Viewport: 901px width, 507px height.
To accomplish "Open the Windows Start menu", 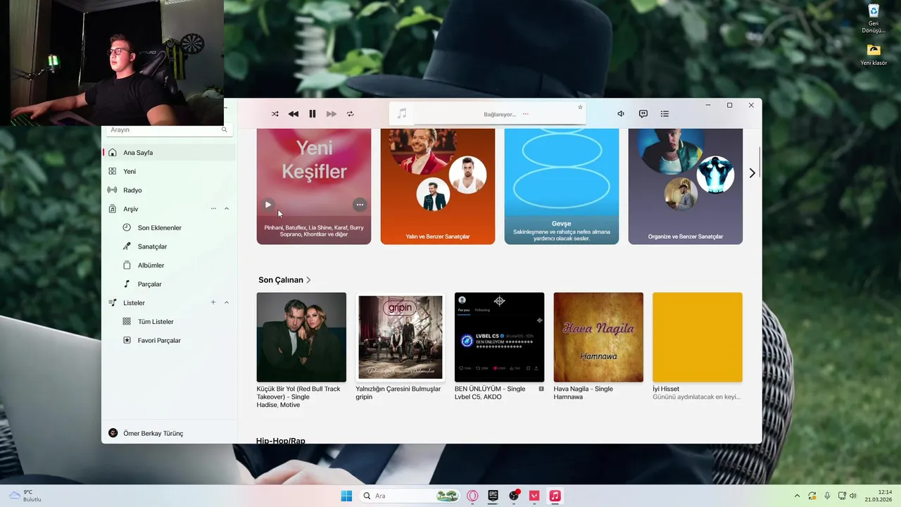I will [x=346, y=496].
